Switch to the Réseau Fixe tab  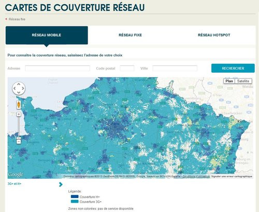(x=130, y=35)
